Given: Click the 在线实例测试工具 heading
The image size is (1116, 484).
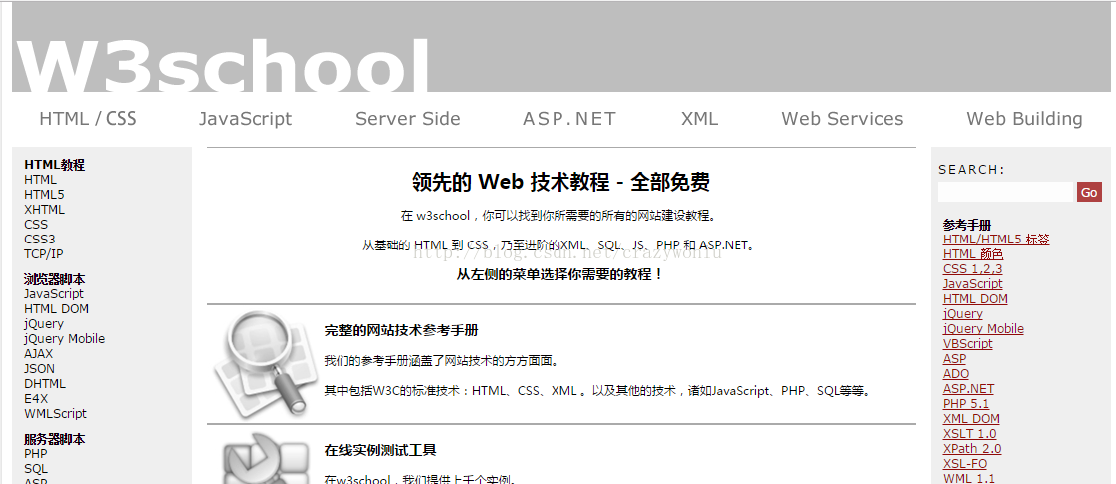Looking at the screenshot, I should (x=380, y=450).
